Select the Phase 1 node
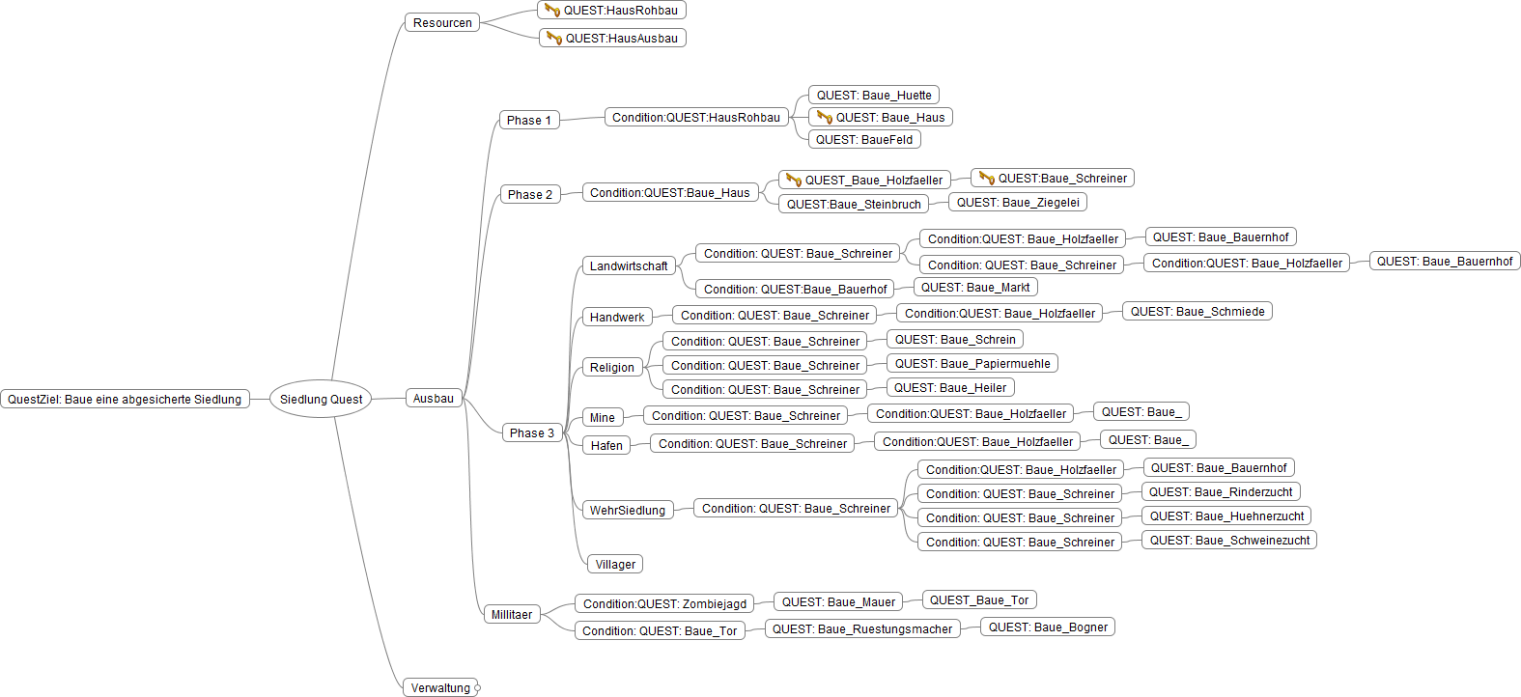This screenshot has width=1521, height=697. coord(529,121)
